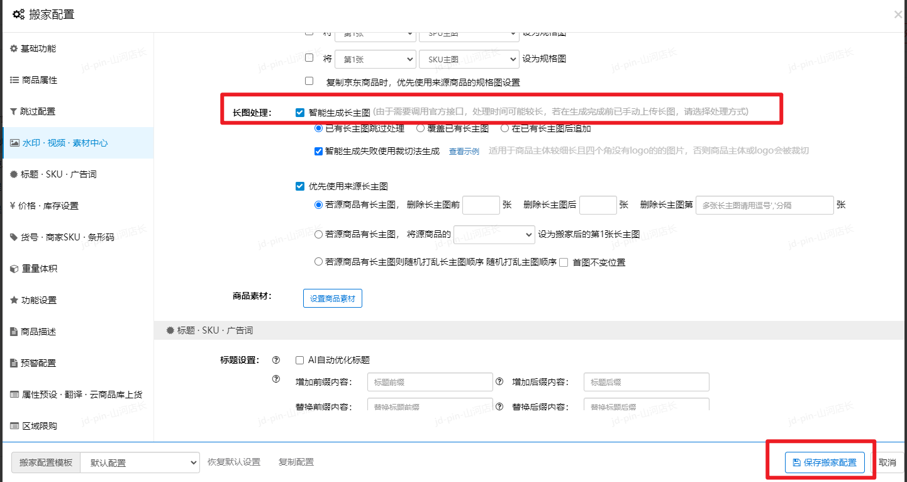Click help icon before 增加后缀内容
The height and width of the screenshot is (482, 907).
pos(499,381)
